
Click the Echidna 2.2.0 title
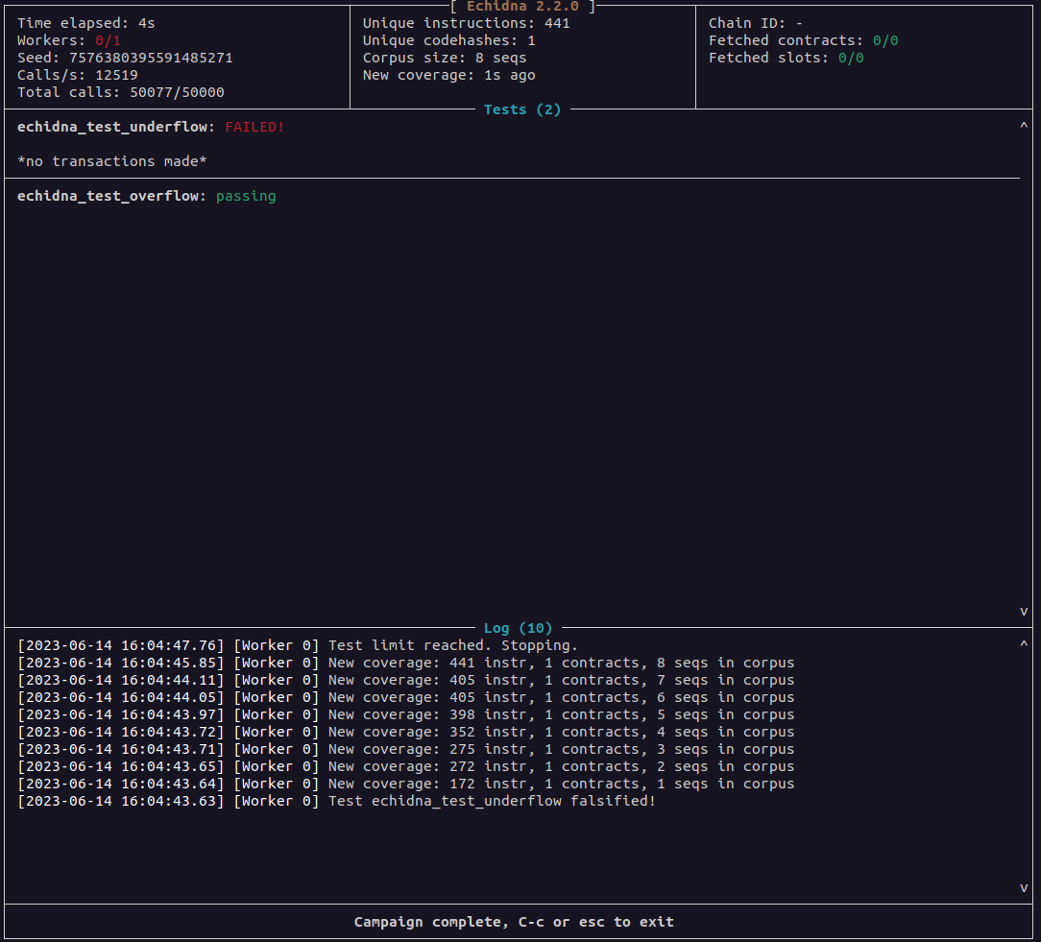522,6
